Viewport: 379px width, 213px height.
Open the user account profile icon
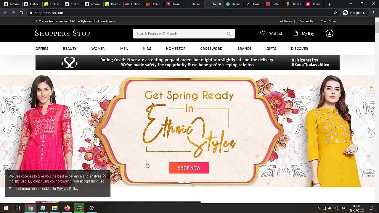329,33
